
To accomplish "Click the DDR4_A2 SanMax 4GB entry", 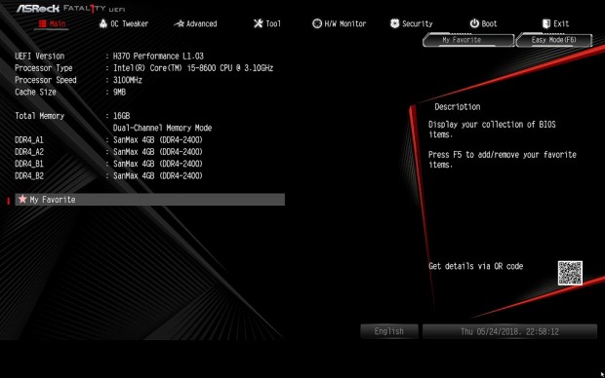I will coord(157,152).
